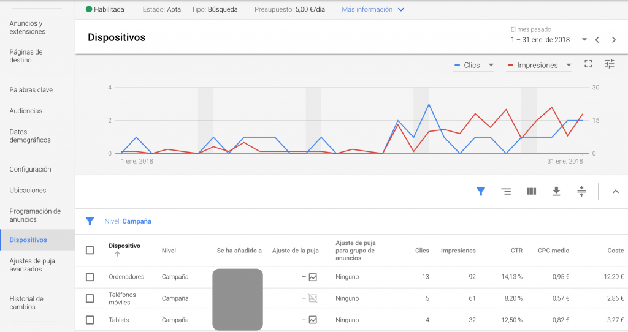The width and height of the screenshot is (628, 332).
Task: Click sort arrow under Dispositivo header
Action: pos(117,254)
